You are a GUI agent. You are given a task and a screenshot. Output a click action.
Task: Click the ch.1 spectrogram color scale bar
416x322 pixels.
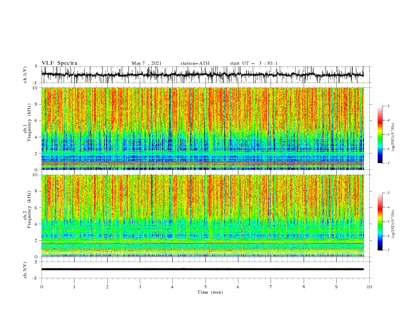380,134
